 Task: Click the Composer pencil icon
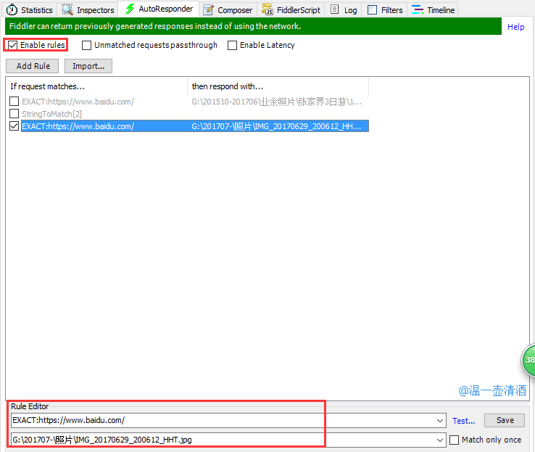tap(209, 10)
